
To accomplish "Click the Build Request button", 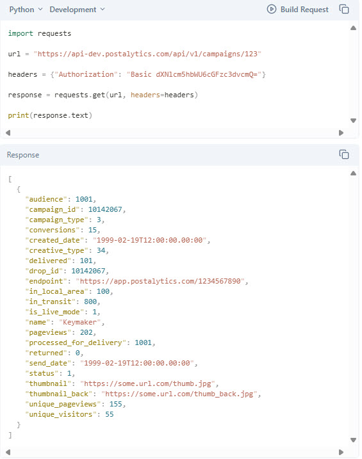I will click(x=298, y=10).
